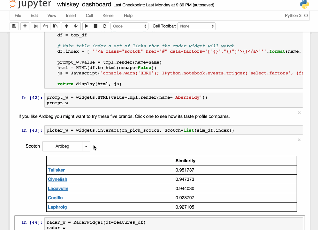Close the prompt widget output with X
318x230 pixels.
click(299, 113)
